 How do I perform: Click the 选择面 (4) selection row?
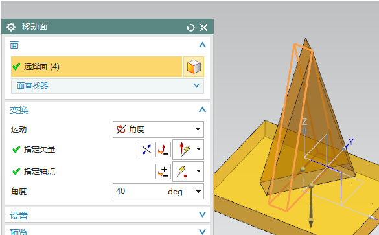[x=97, y=67]
